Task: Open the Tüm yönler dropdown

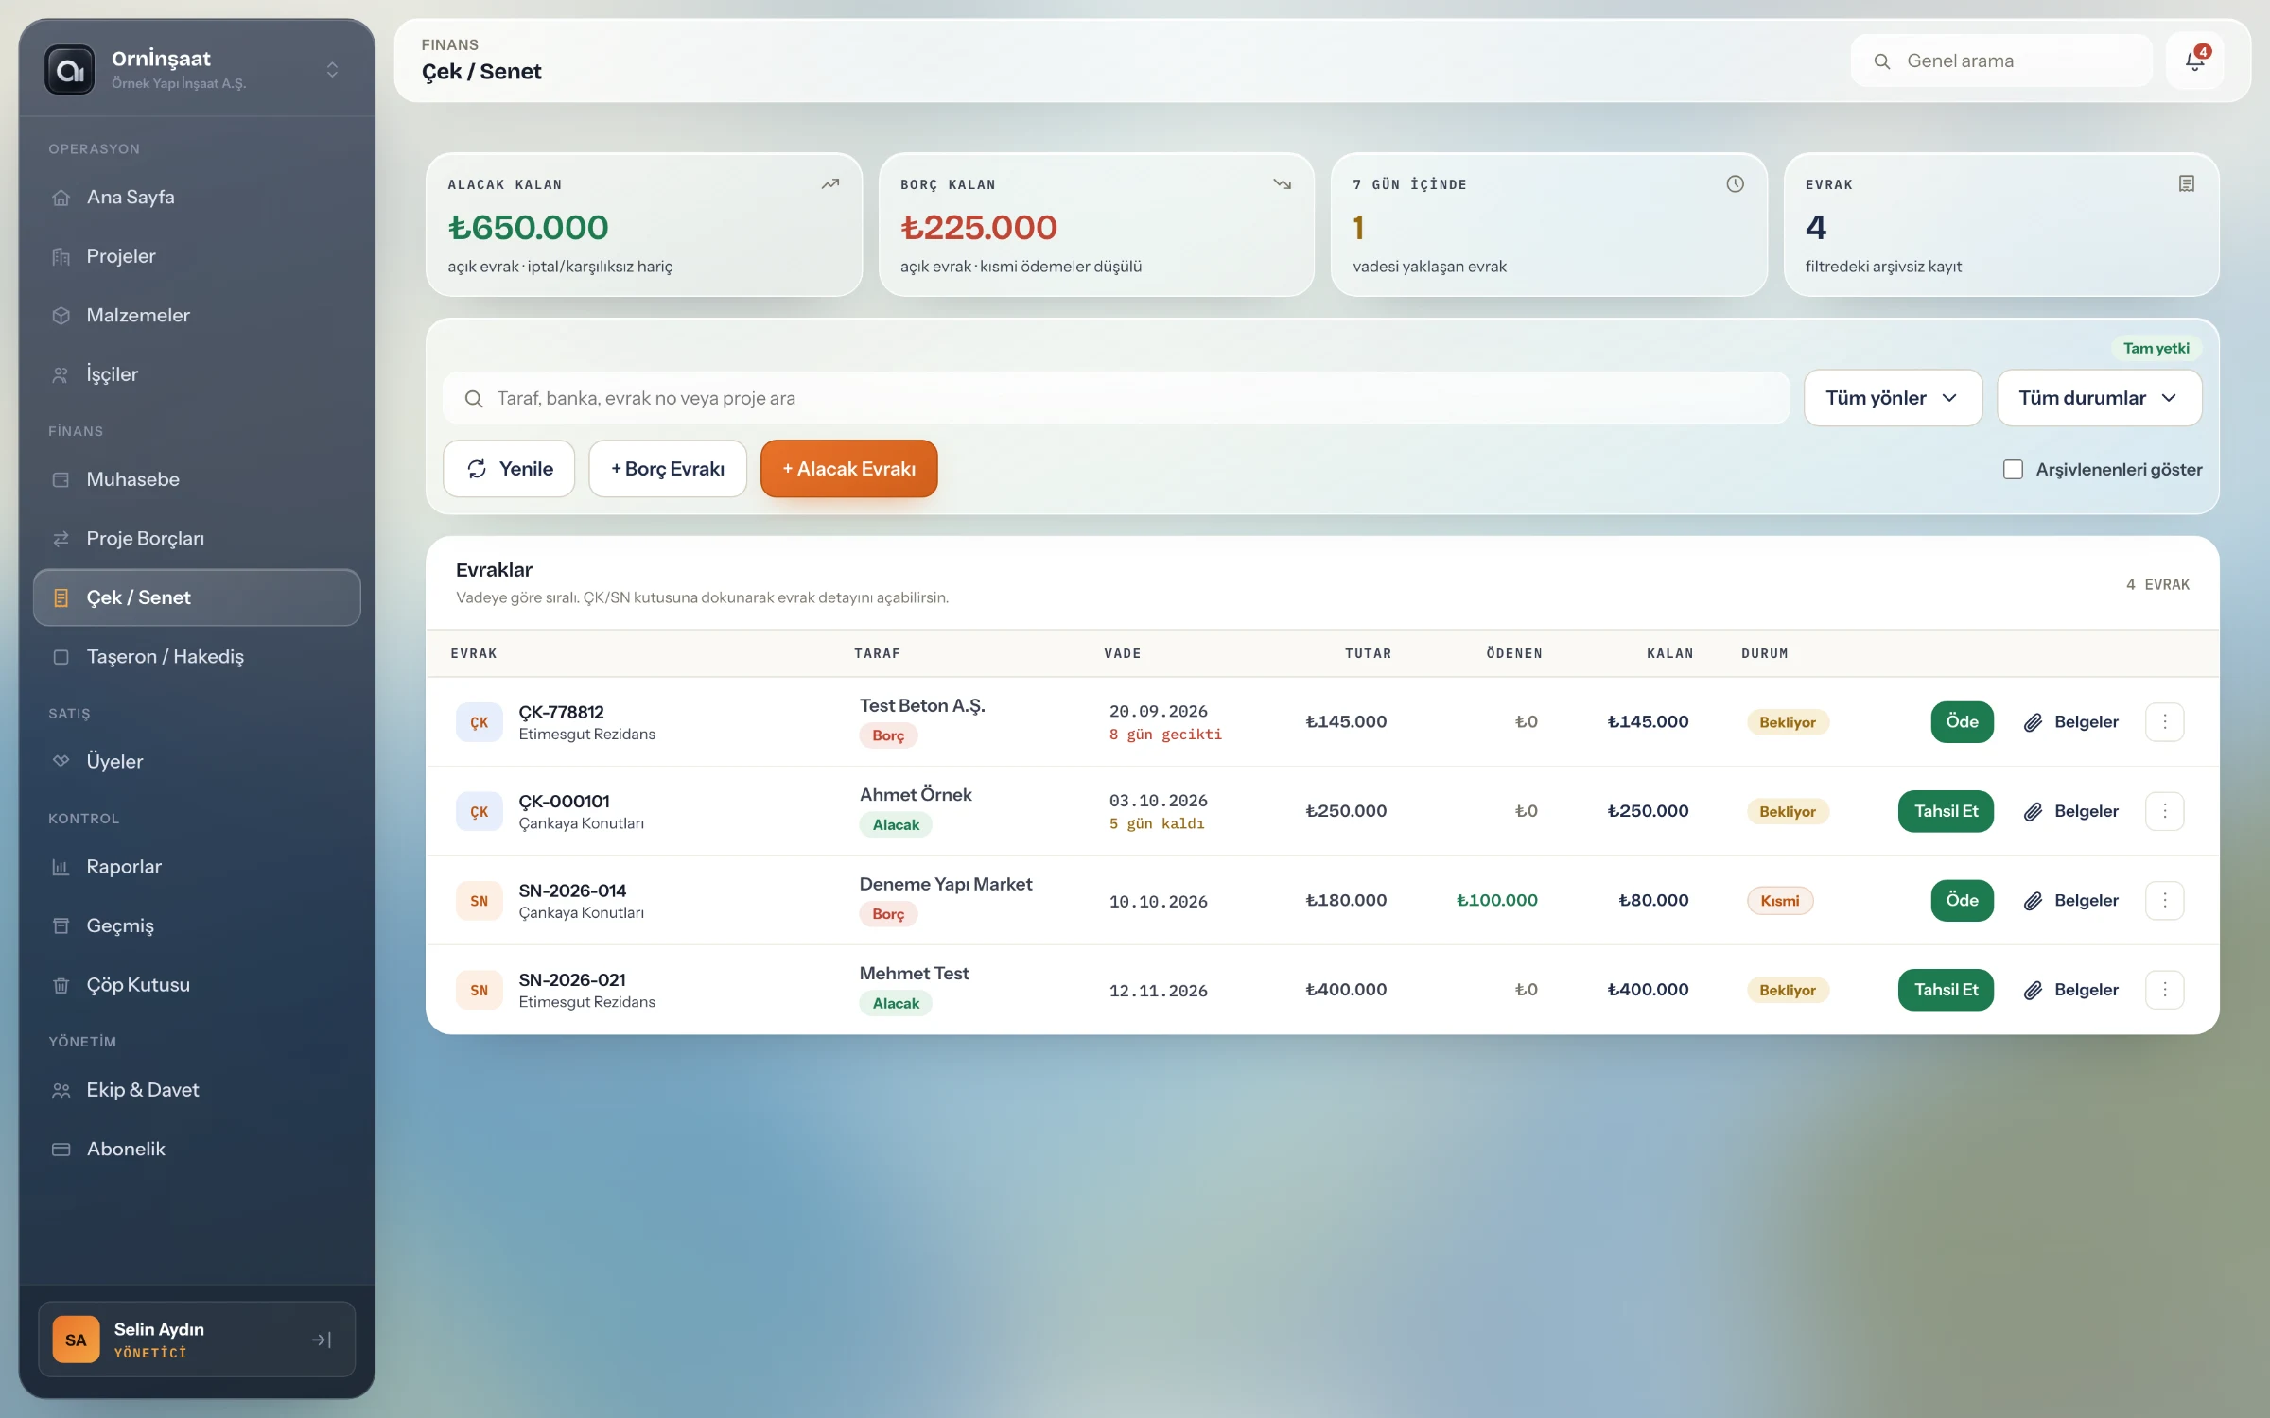Action: click(1893, 398)
